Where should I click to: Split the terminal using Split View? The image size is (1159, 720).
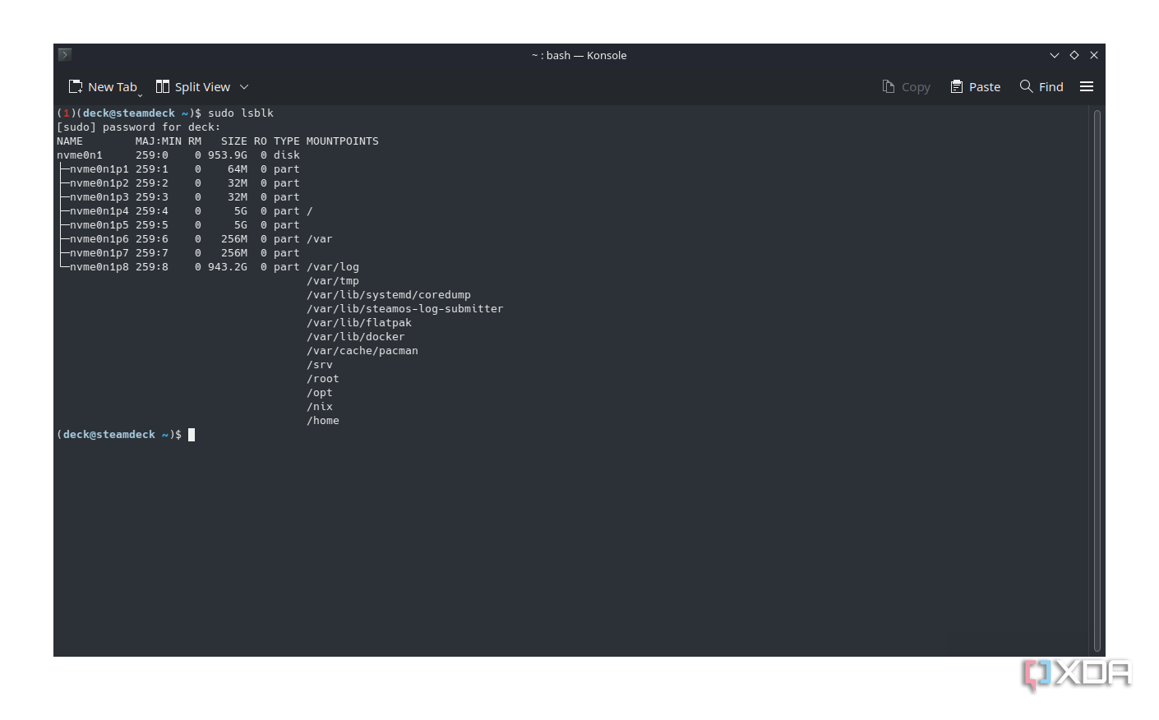click(x=193, y=86)
